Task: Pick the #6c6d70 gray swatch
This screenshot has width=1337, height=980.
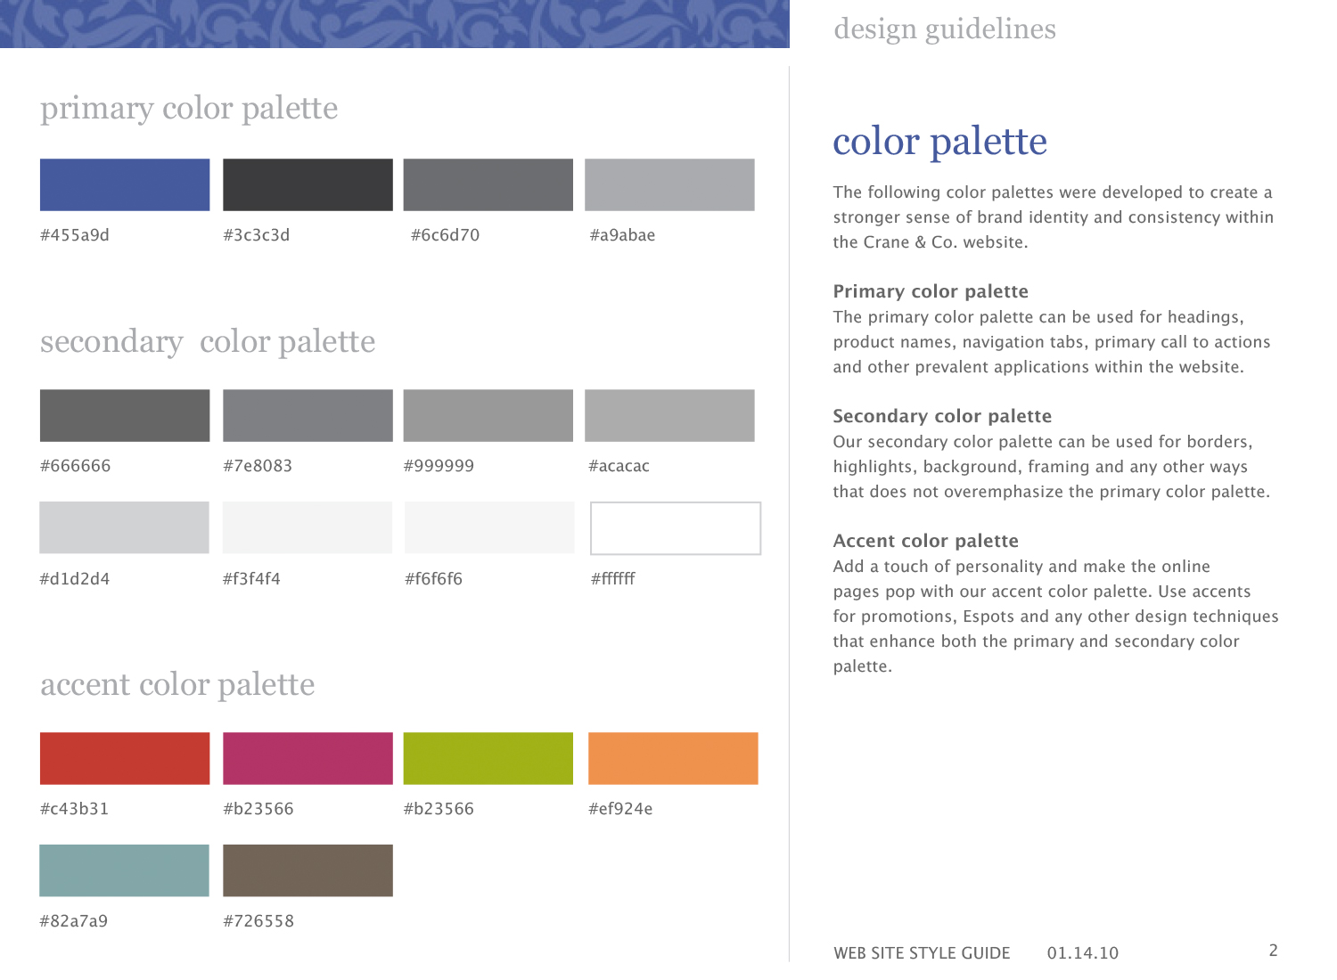Action: coord(488,184)
